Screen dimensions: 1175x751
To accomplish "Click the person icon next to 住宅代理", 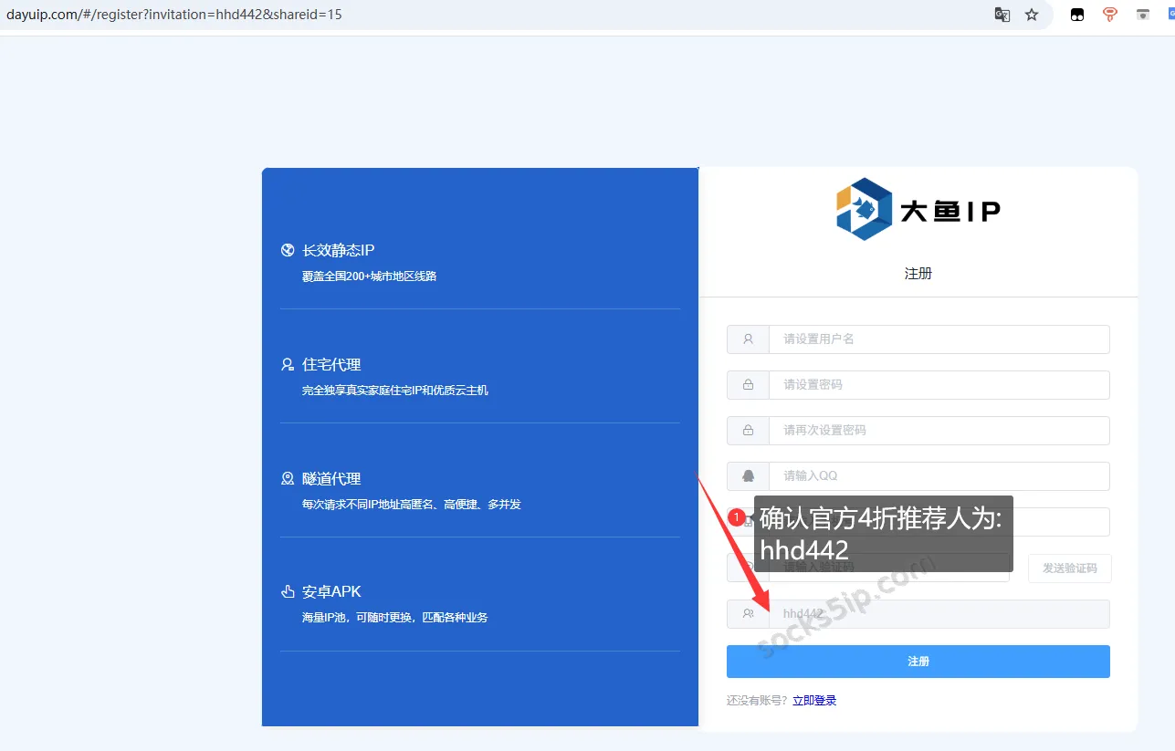I will coord(288,364).
